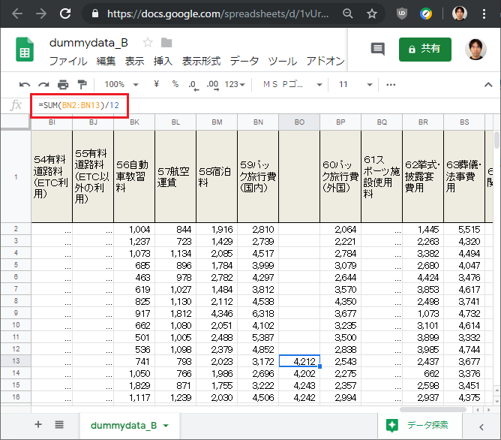Viewport: 501px width, 440px height.
Task: Open the データ menu
Action: [244, 61]
